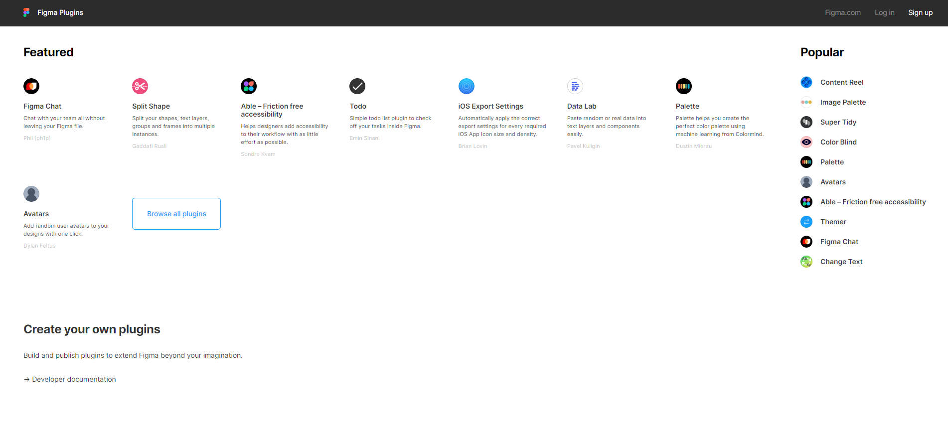
Task: Open the Figma Chat featured plugin icon
Action: [x=31, y=86]
